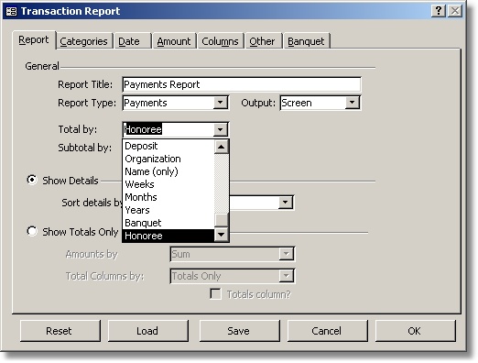
Task: Click the Cancel button
Action: [328, 331]
